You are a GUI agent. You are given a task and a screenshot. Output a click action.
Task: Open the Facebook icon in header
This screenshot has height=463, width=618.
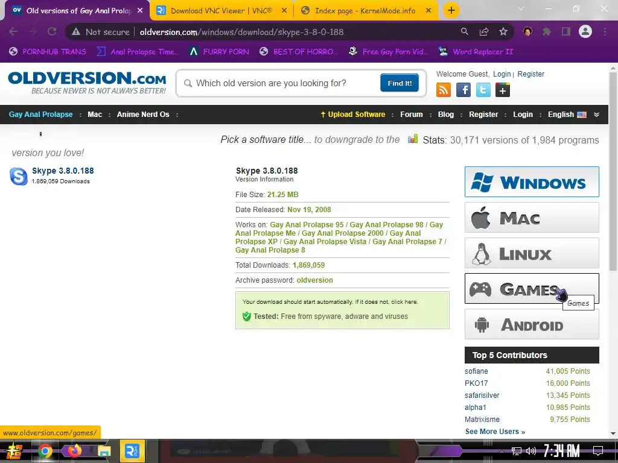463,90
